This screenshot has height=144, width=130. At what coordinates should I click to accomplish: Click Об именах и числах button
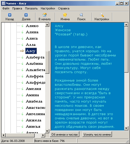click(x=64, y=135)
